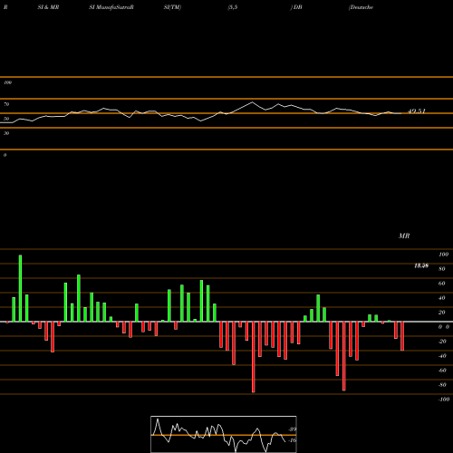Click the 'SI MunafaSutraR' header text
This screenshot has width=453, height=453.
(111, 7)
